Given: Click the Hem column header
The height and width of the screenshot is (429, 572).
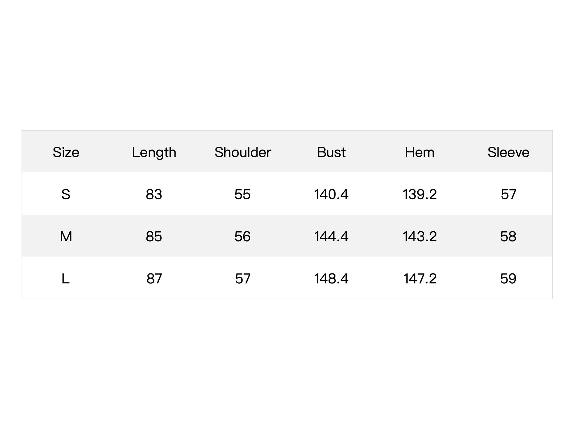Looking at the screenshot, I should tap(420, 152).
